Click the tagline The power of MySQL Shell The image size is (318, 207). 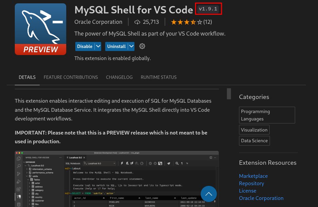150,34
